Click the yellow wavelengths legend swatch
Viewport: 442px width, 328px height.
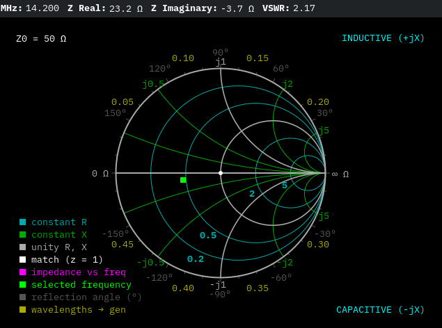(22, 310)
